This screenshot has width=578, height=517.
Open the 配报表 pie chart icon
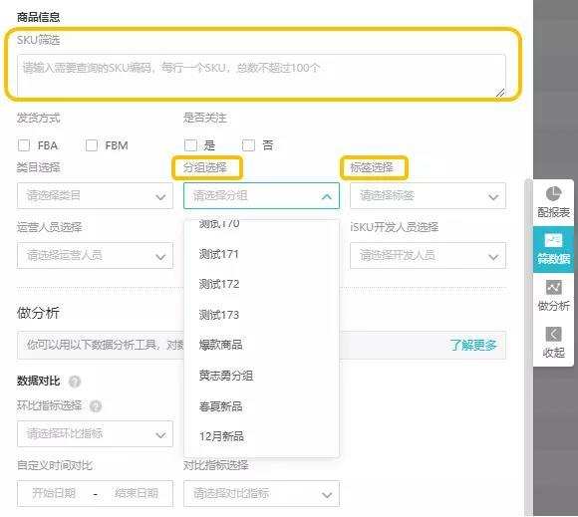coord(553,194)
